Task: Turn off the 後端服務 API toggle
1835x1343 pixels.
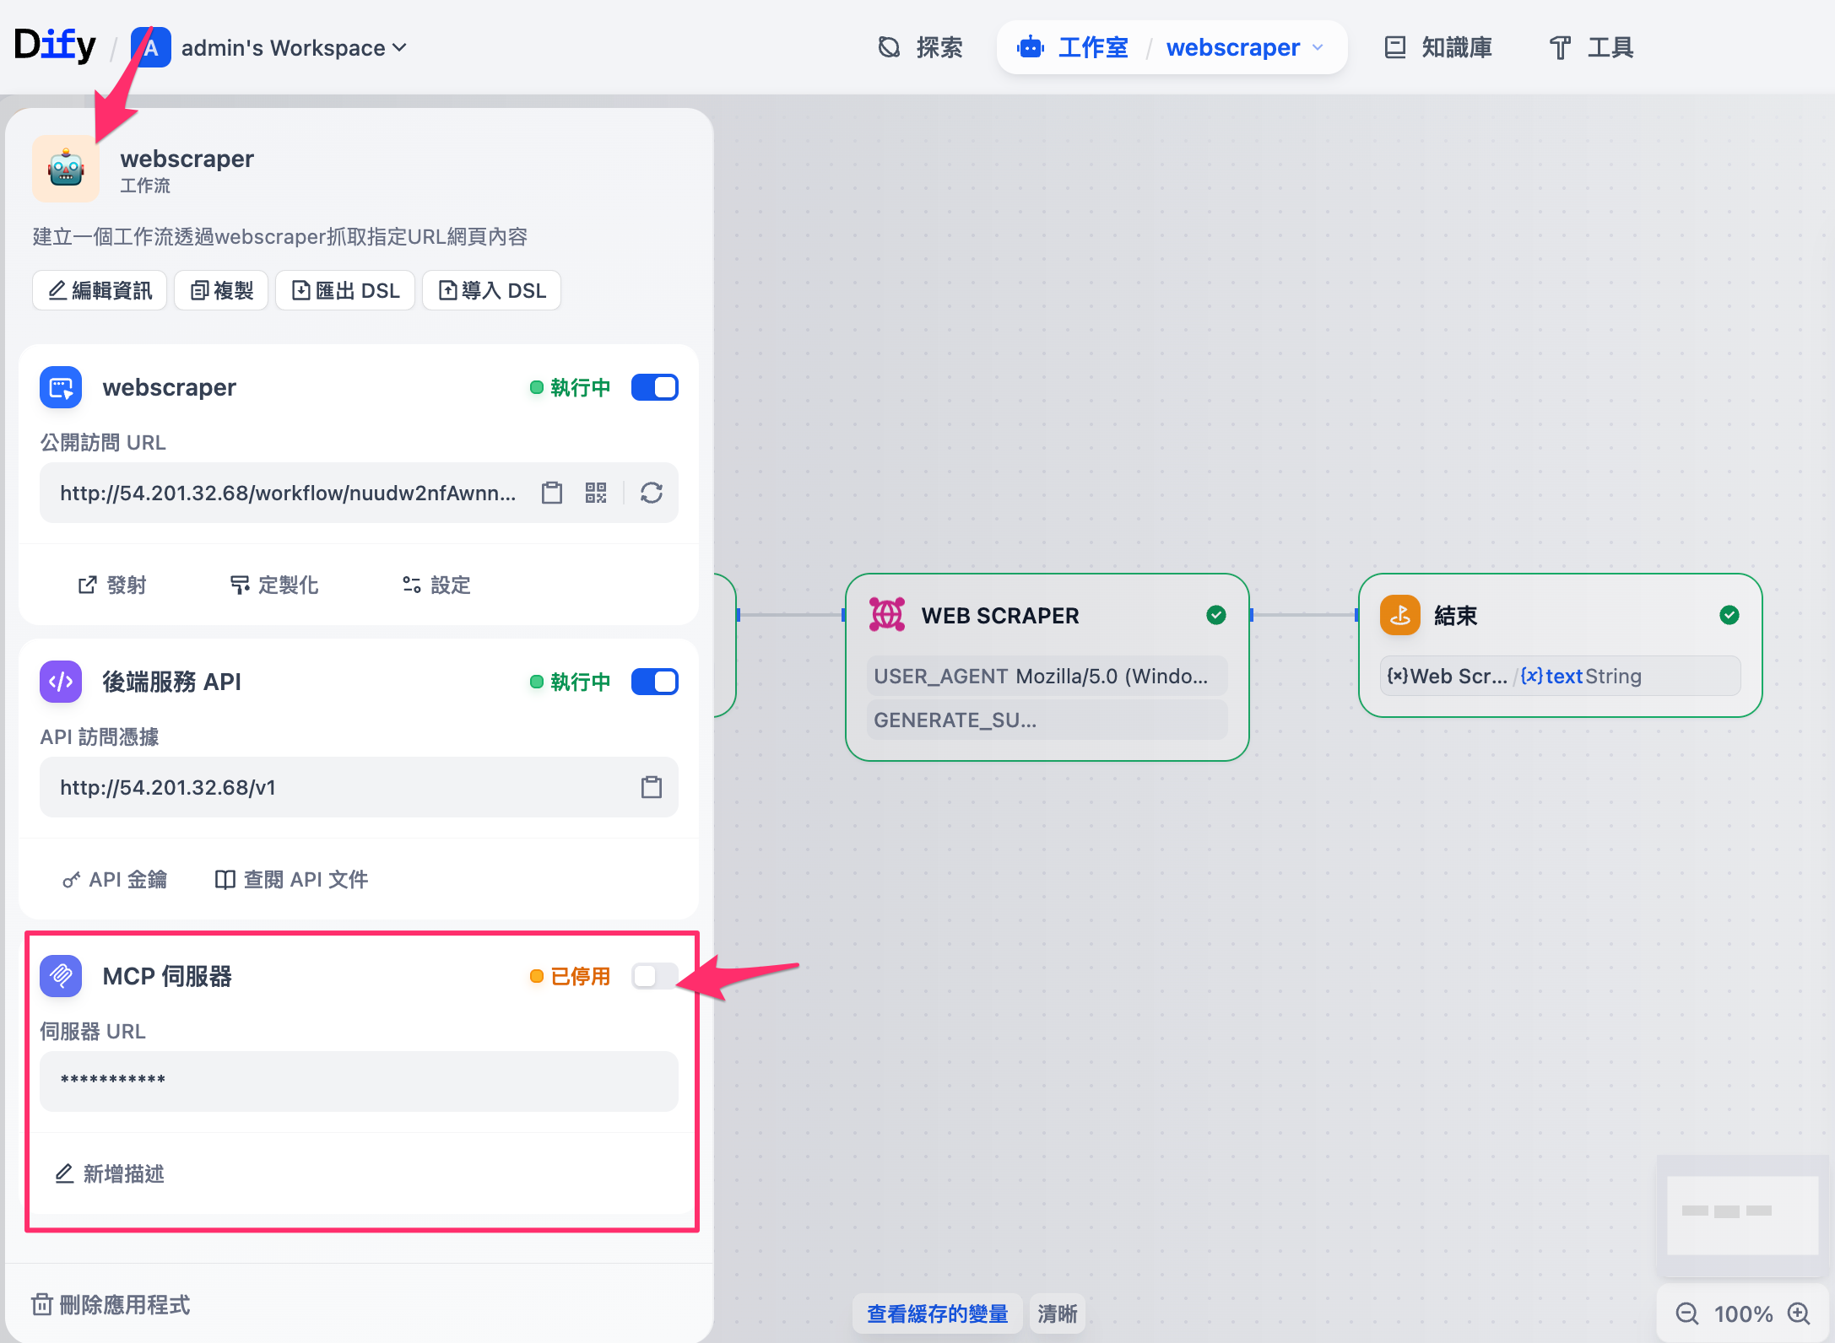Action: [x=654, y=682]
